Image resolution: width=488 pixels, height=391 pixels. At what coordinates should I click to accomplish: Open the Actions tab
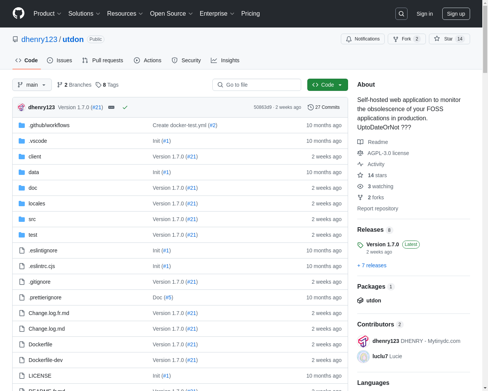(148, 60)
